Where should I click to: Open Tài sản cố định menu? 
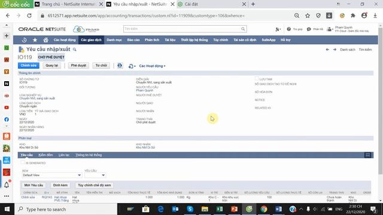245,40
